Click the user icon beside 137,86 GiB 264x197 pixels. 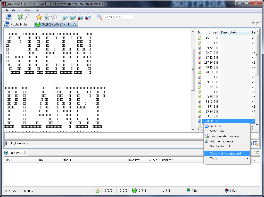(199, 62)
